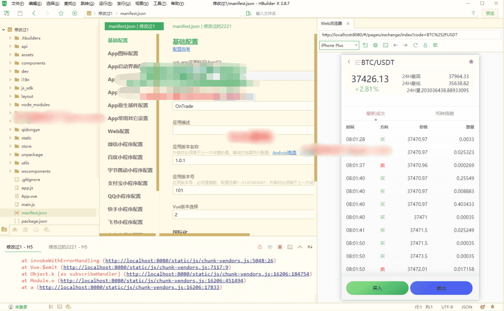This screenshot has height=311, width=504.
Task: Refresh the built-in web browser page
Action: point(415,45)
